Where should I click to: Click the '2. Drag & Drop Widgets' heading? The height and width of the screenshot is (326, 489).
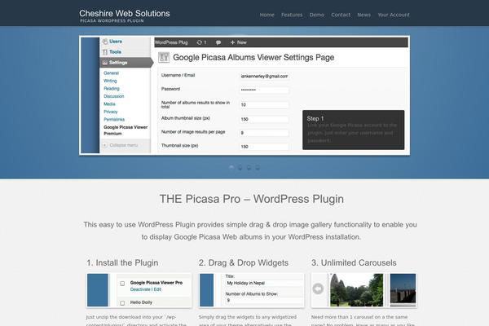244,263
